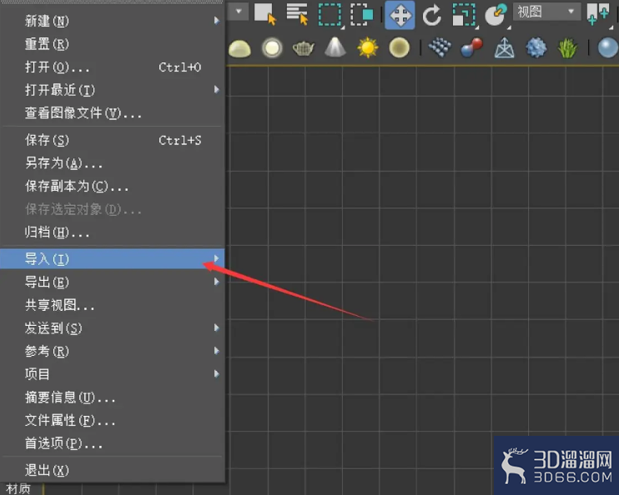Activate the Select and Rotate tool

[431, 15]
